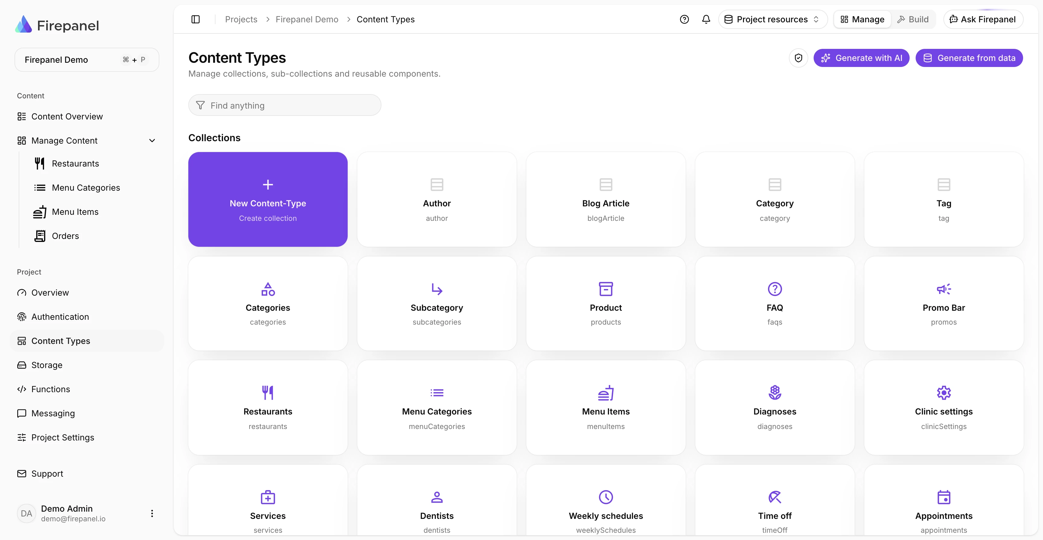Open Firepanel Demo project switcher
Viewport: 1043px width, 540px height.
tap(87, 59)
